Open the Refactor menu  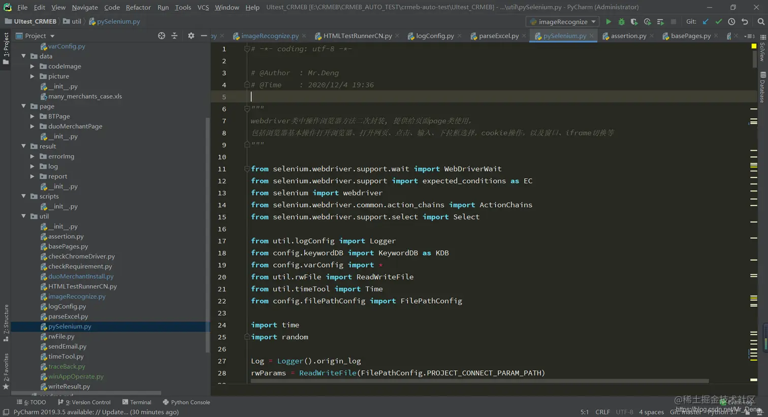[x=138, y=7]
